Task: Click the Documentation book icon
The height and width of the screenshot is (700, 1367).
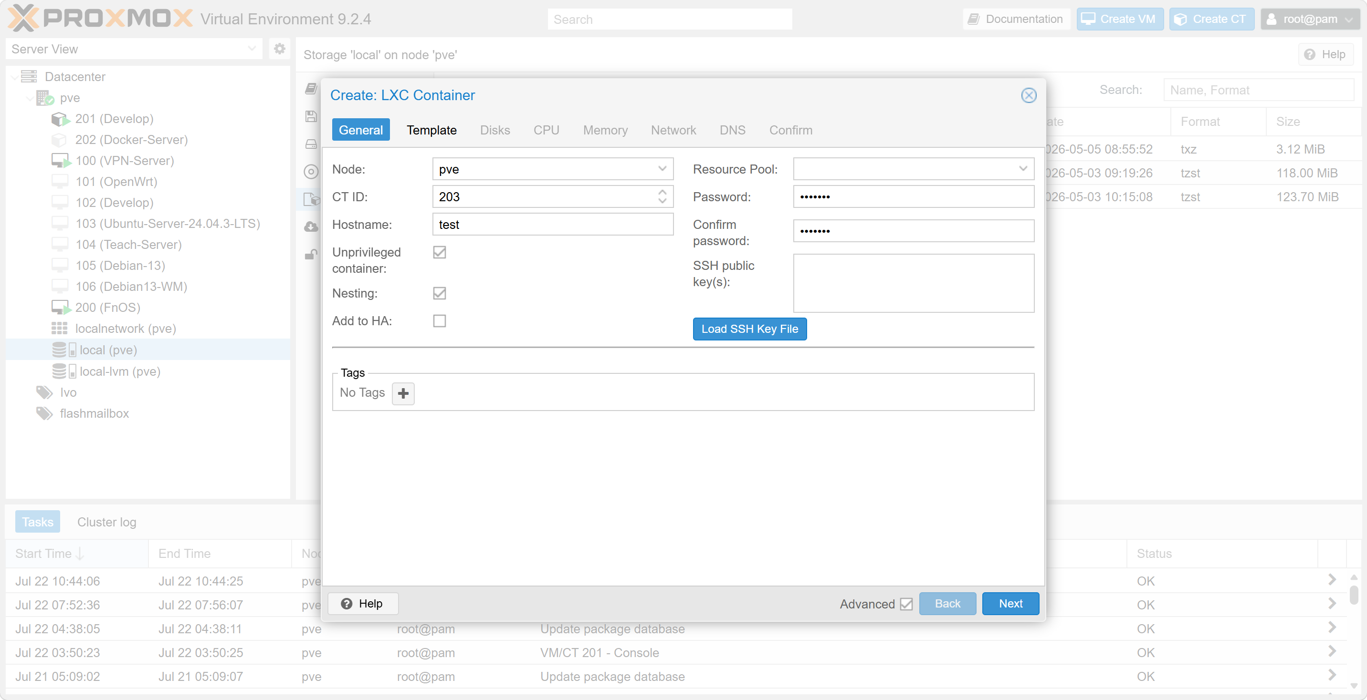Action: point(973,19)
